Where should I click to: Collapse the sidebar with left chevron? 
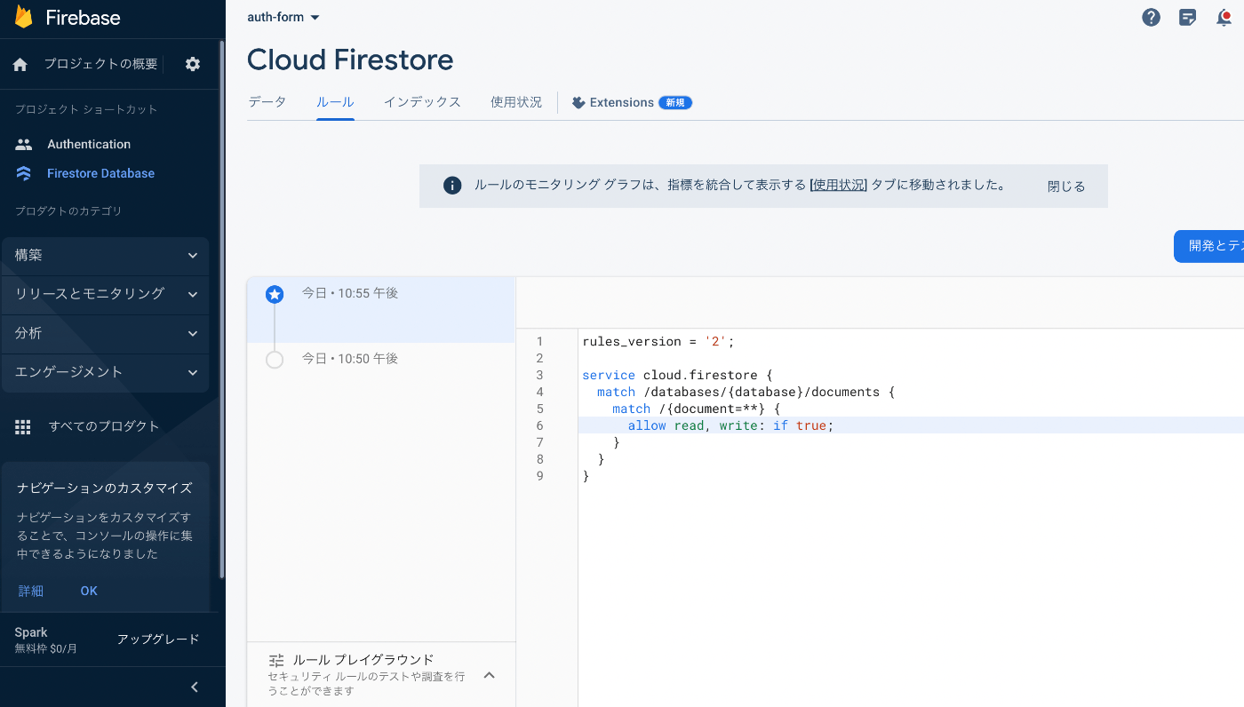click(x=195, y=687)
